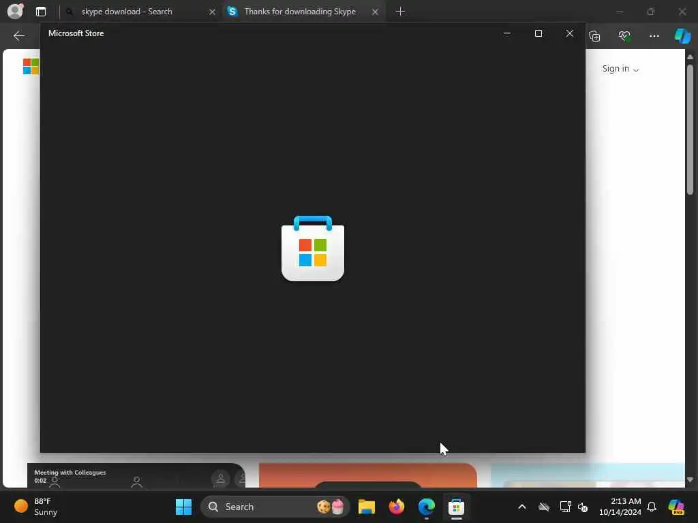Close the Thanks for downloading Skype tab
Image resolution: width=698 pixels, height=523 pixels.
[x=376, y=12]
